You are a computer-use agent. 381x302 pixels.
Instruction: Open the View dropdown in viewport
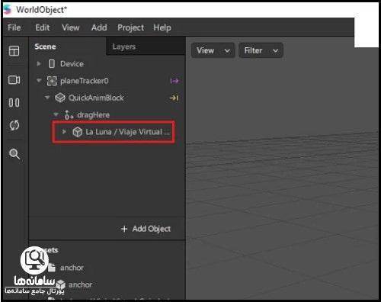click(213, 50)
